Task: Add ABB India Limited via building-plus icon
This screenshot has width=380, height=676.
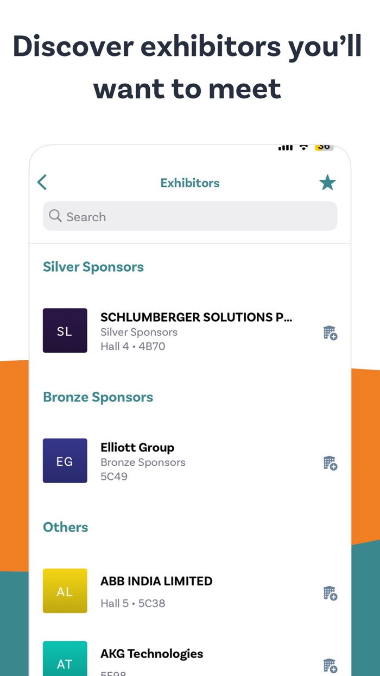Action: (x=330, y=593)
